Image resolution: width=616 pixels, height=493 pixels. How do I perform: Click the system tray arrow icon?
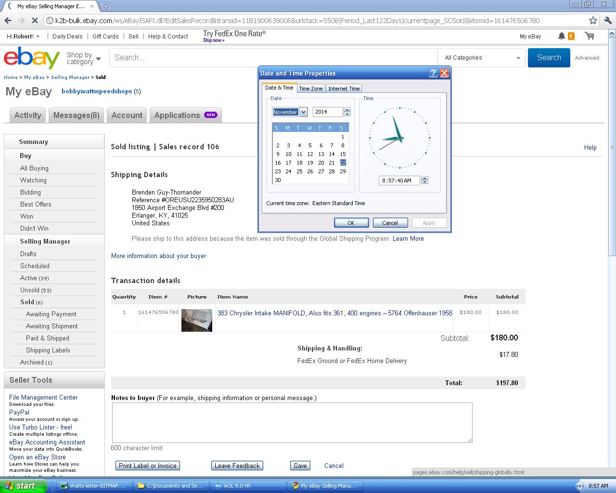pos(580,486)
